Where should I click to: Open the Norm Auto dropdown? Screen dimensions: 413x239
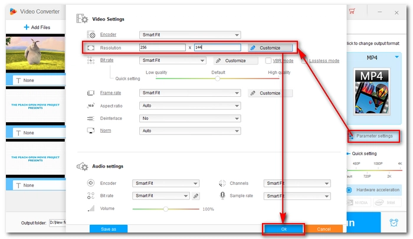190,130
